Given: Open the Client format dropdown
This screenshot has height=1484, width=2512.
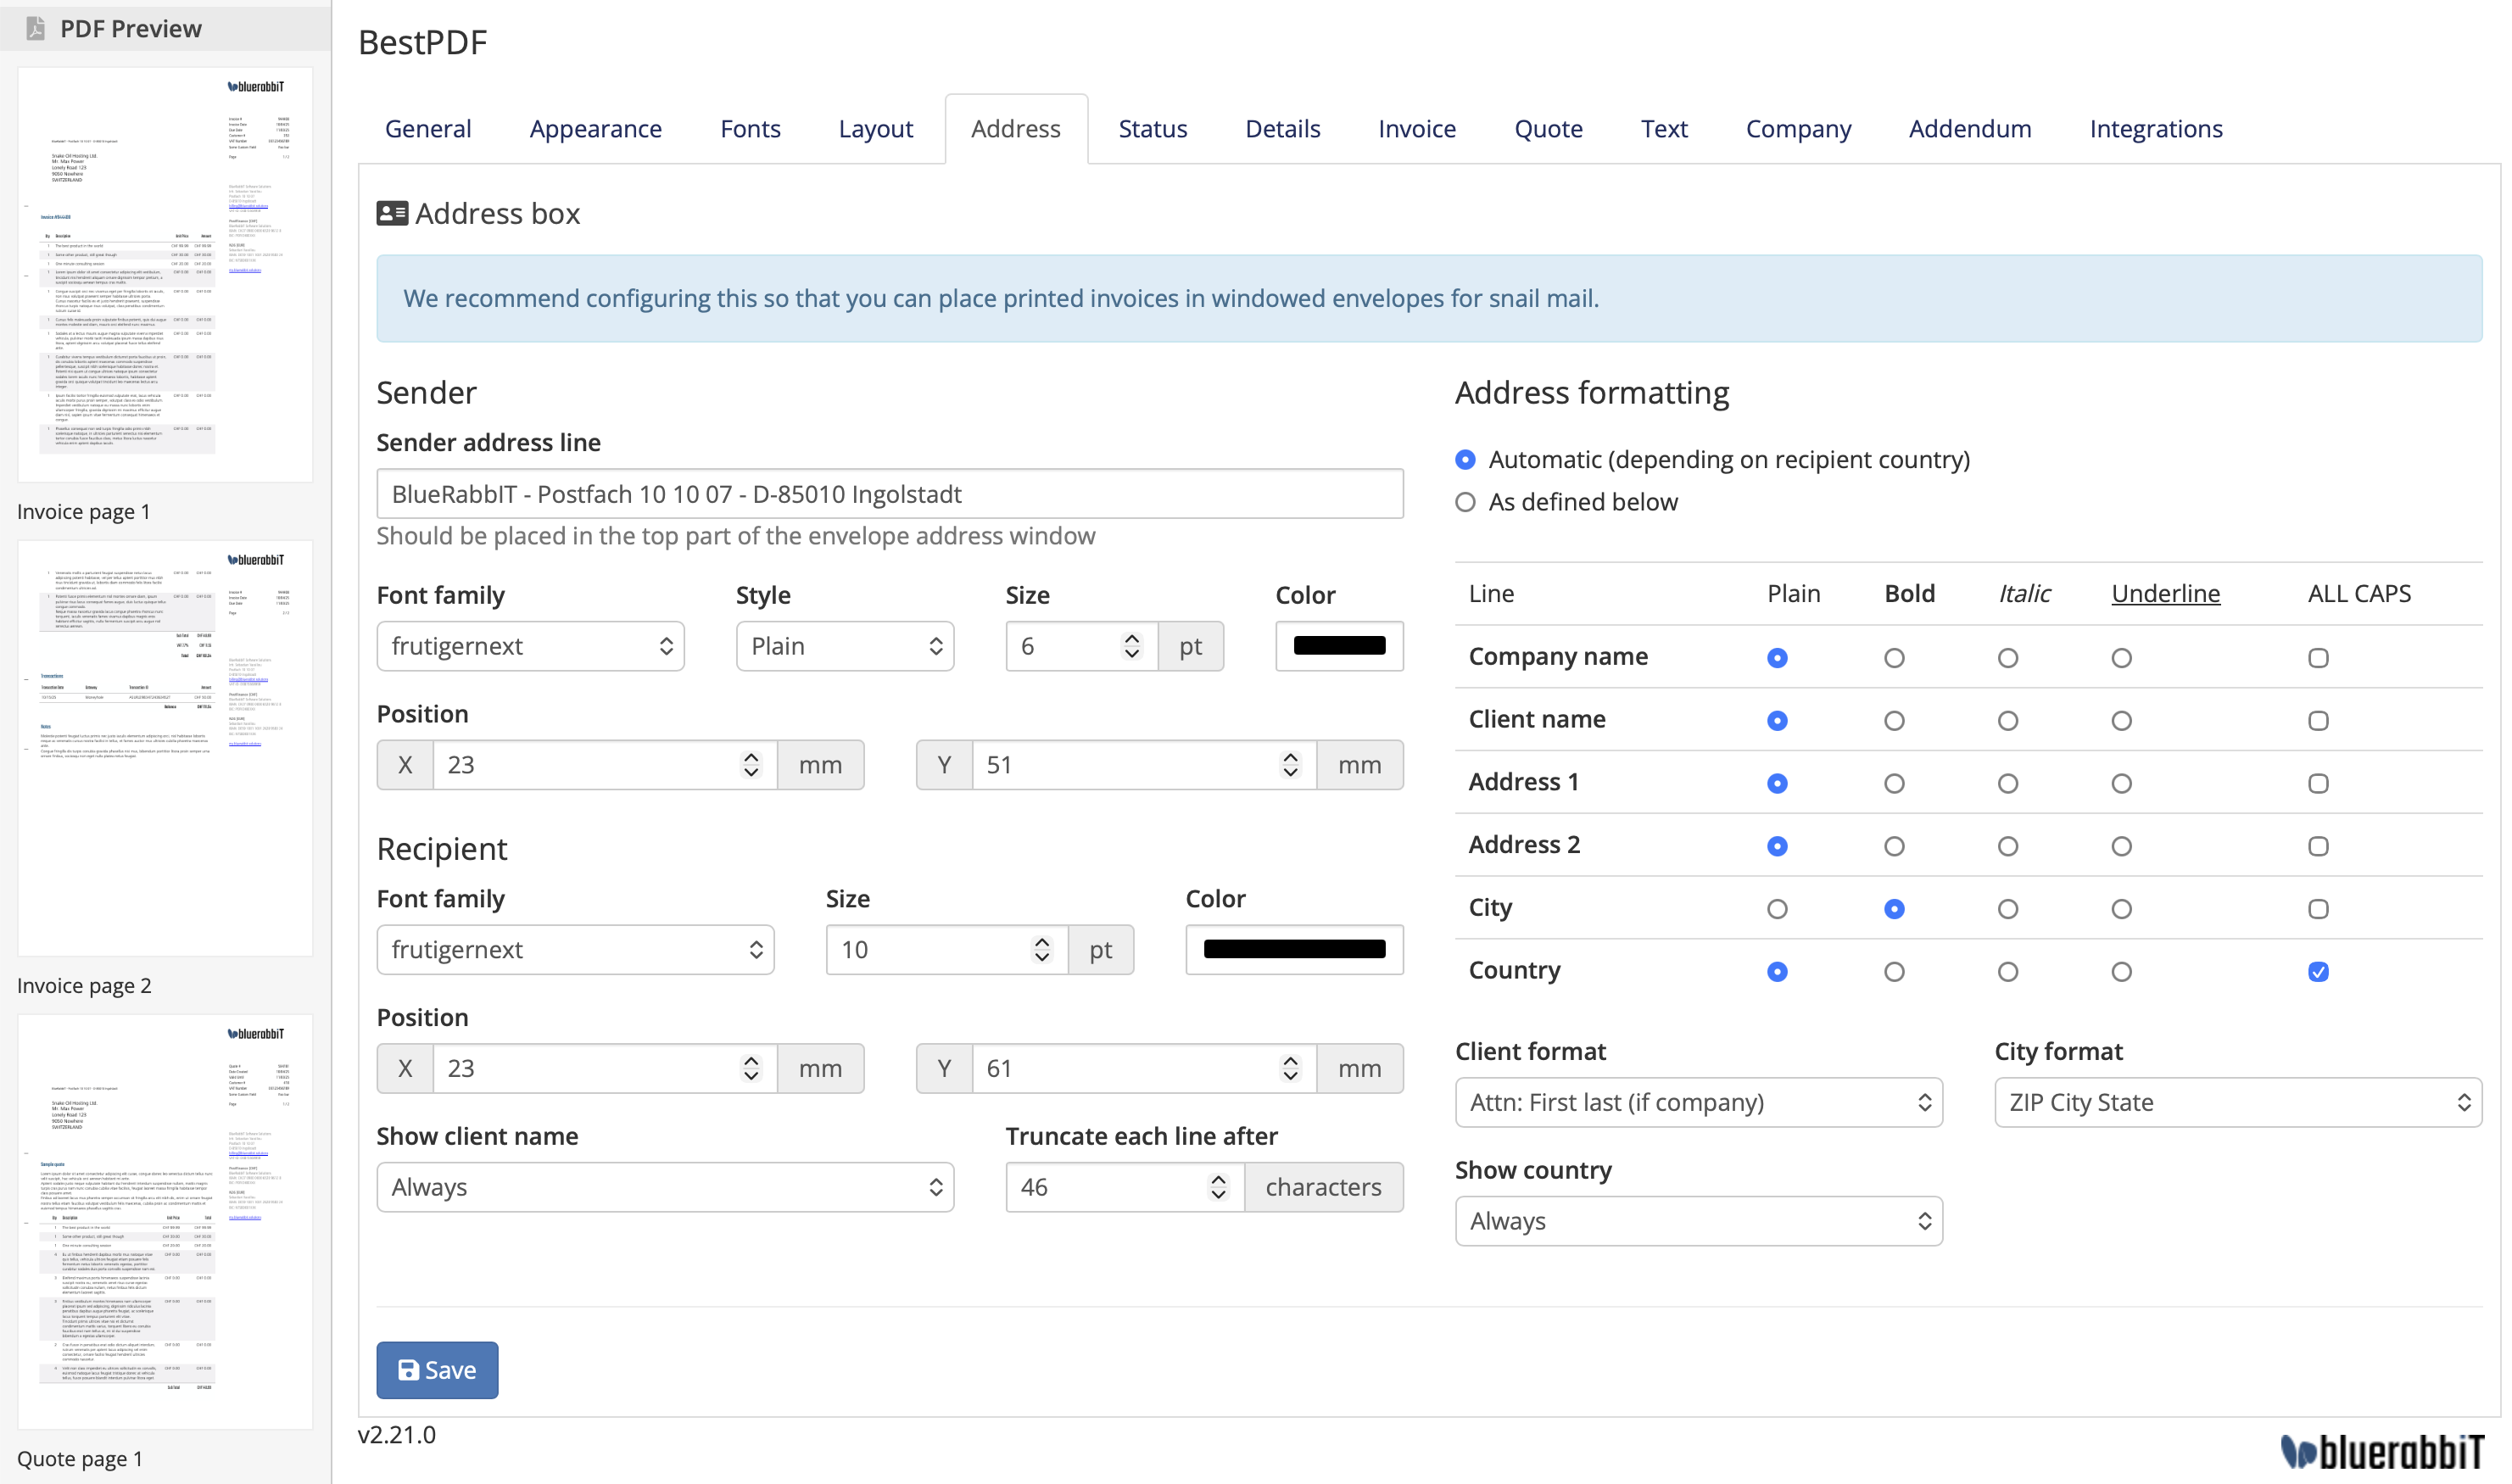Looking at the screenshot, I should [x=1698, y=1102].
